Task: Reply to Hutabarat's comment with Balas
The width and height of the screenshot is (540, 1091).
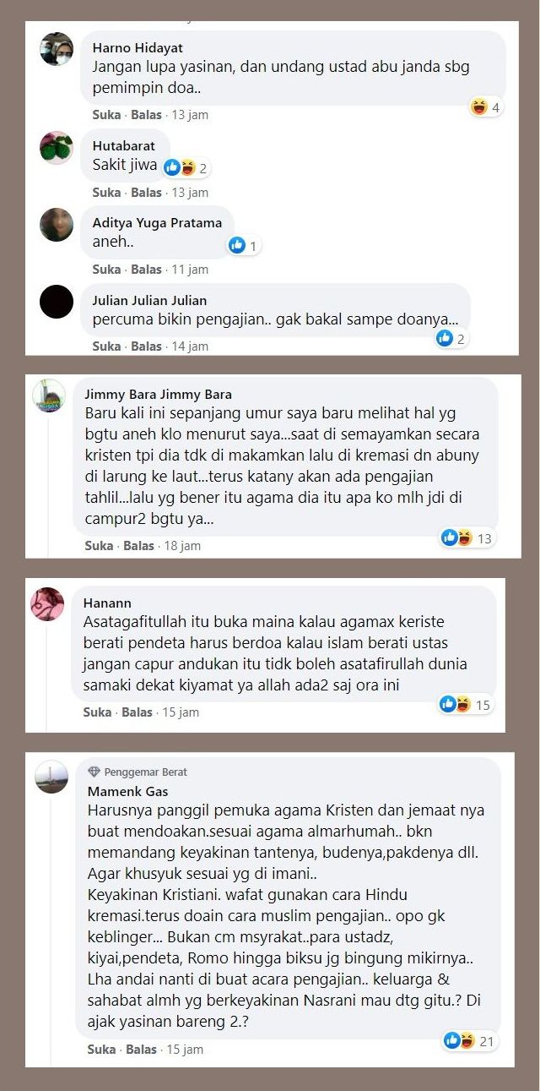Action: pos(146,193)
